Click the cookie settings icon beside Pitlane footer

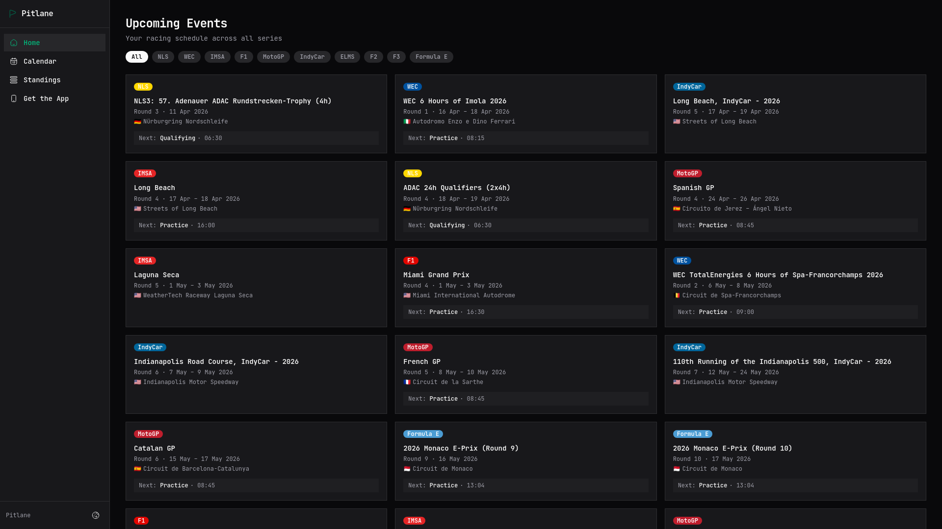click(96, 515)
